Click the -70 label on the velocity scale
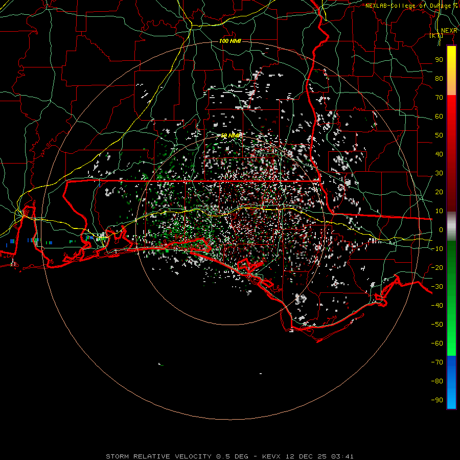Viewport: 460px width, 460px height. click(437, 362)
